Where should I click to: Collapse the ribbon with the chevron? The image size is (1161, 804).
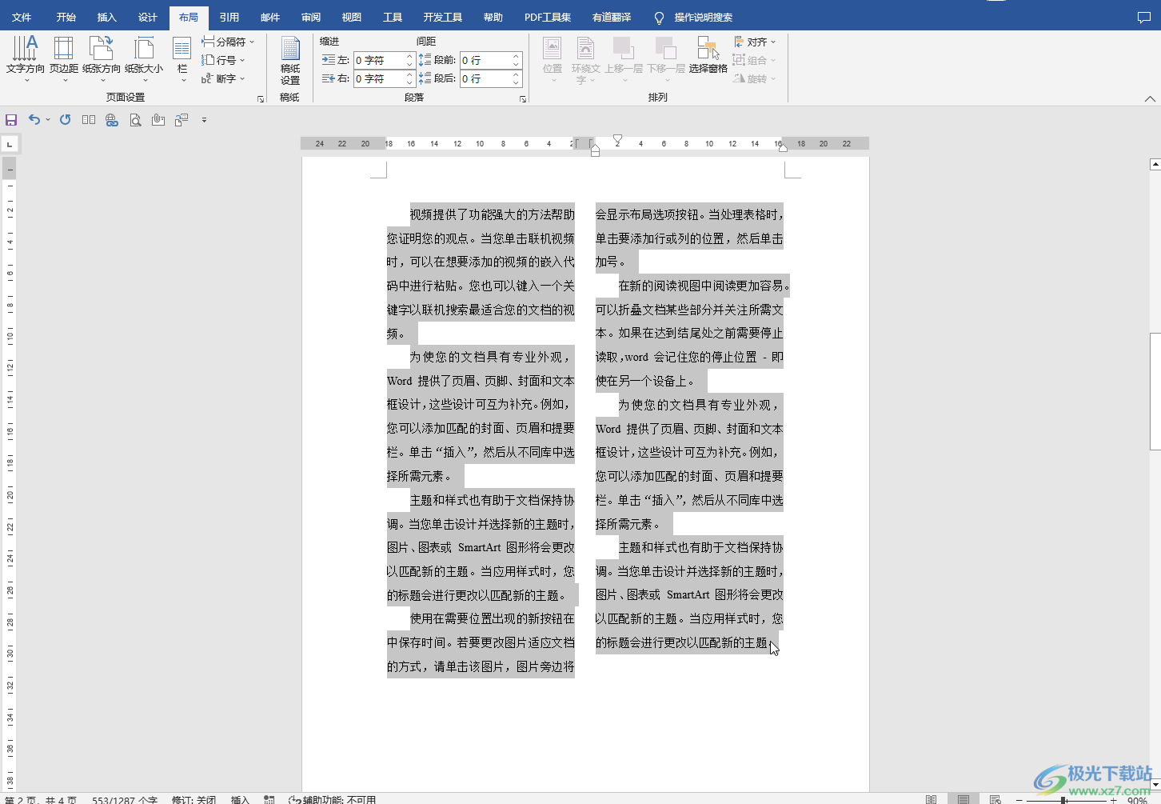tap(1150, 99)
